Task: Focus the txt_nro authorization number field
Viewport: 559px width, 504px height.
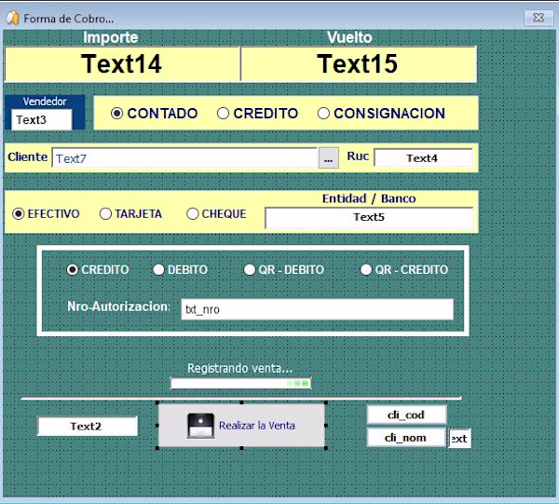Action: (317, 309)
